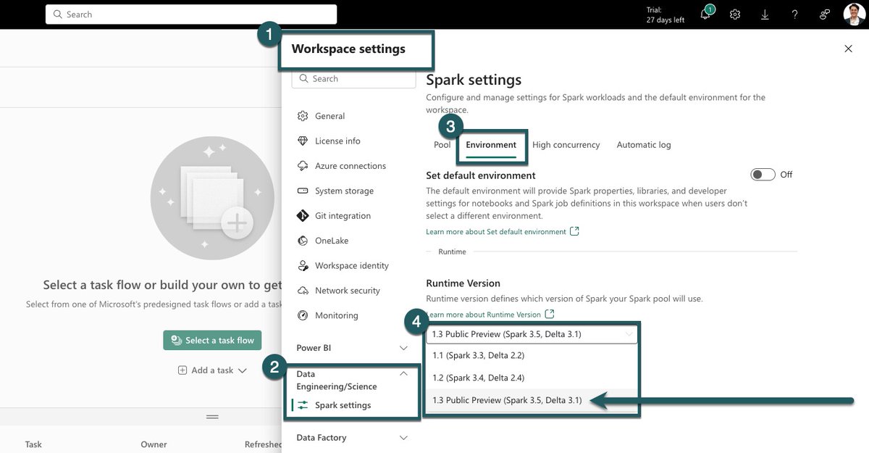Open Network security settings label
The image size is (869, 453).
[x=348, y=291]
